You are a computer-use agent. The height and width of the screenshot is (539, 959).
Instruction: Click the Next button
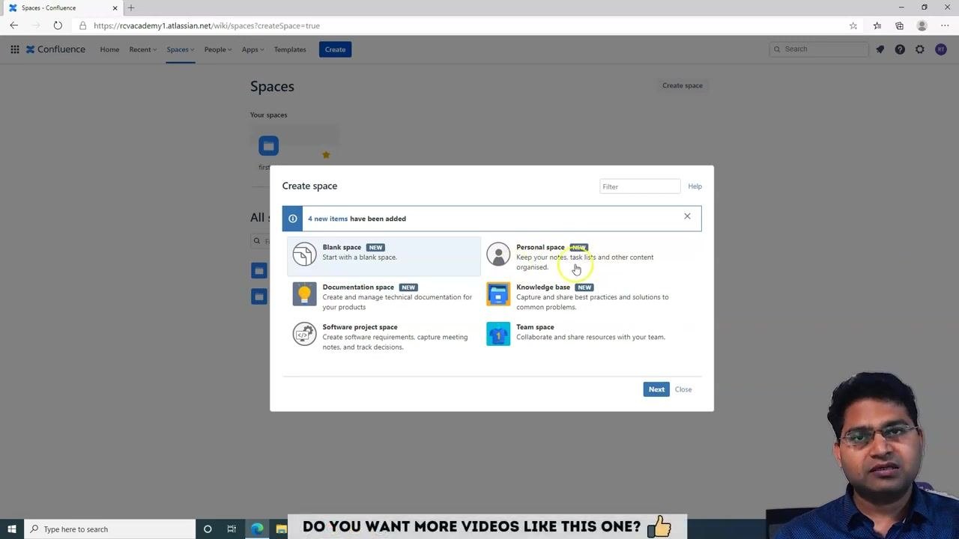(x=656, y=389)
